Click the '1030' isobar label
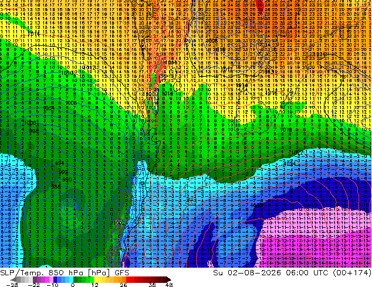This screenshot has height=287, width=372. (x=256, y=205)
